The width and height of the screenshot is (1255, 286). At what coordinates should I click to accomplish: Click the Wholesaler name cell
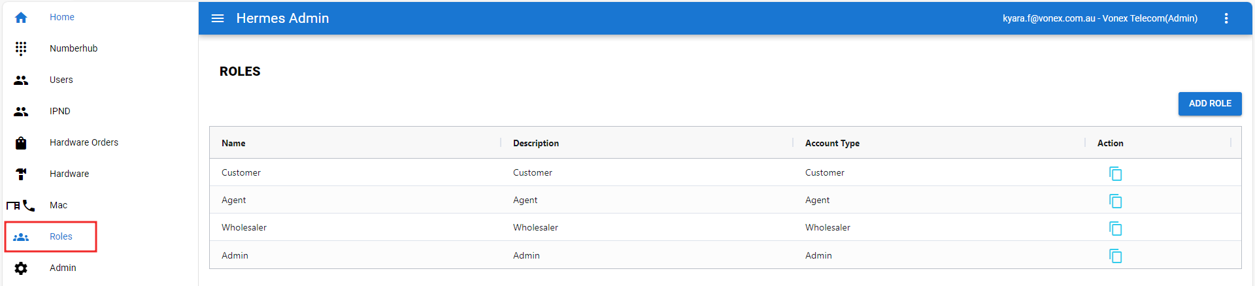click(244, 227)
